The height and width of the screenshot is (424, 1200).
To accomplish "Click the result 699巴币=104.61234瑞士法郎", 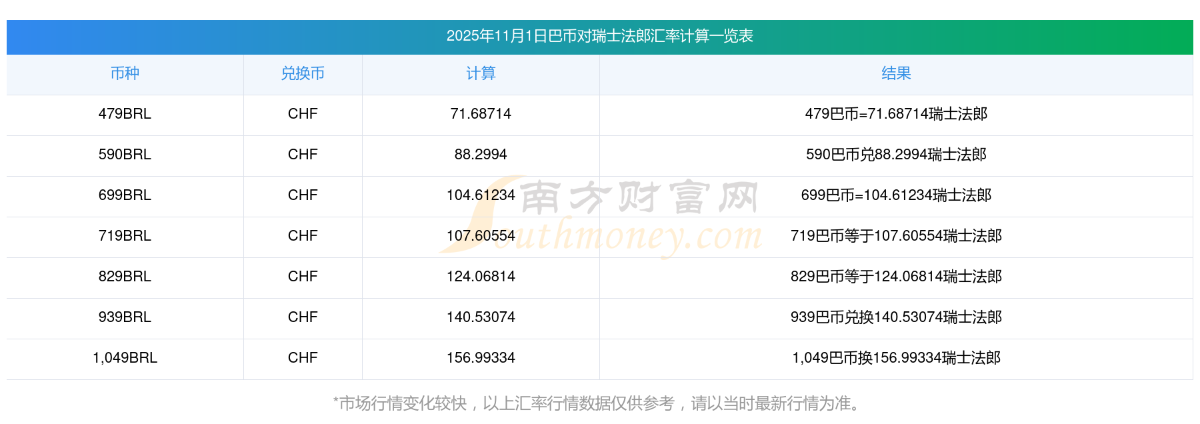I will (896, 195).
